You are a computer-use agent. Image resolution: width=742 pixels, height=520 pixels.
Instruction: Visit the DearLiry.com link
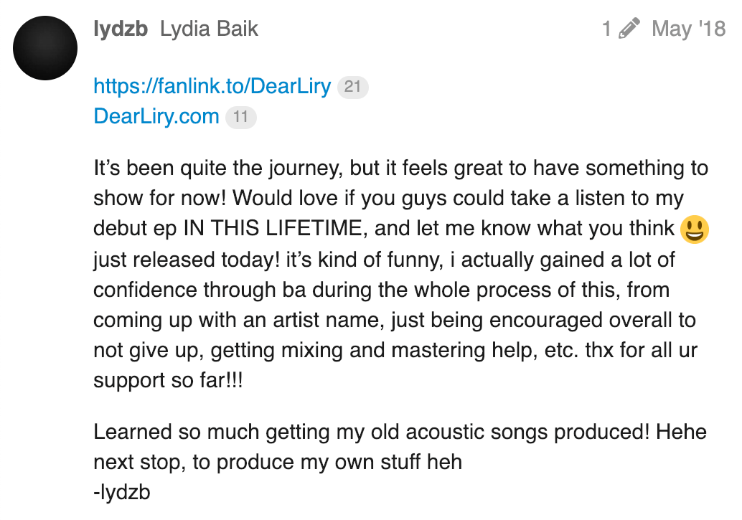pos(156,116)
